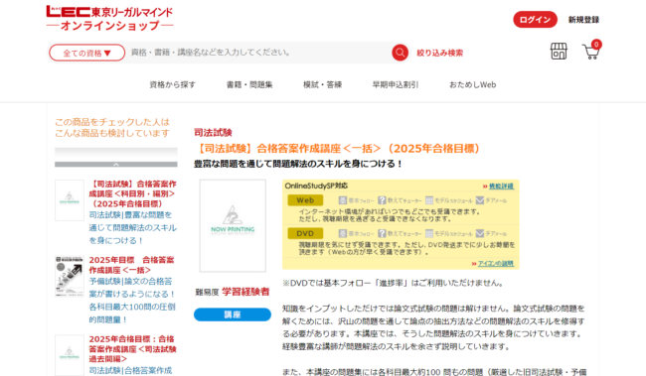Click the 司法試験|豊富な問題を通じて description text
This screenshot has height=376, width=646.
point(132,227)
